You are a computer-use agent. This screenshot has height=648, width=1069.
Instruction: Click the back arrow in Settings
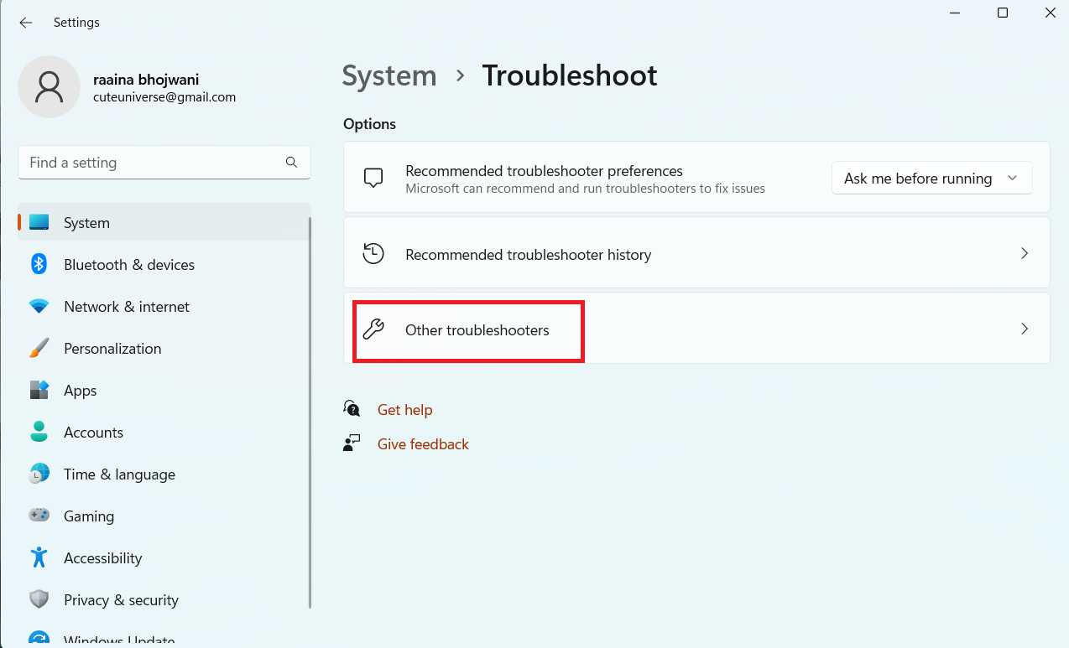point(26,23)
